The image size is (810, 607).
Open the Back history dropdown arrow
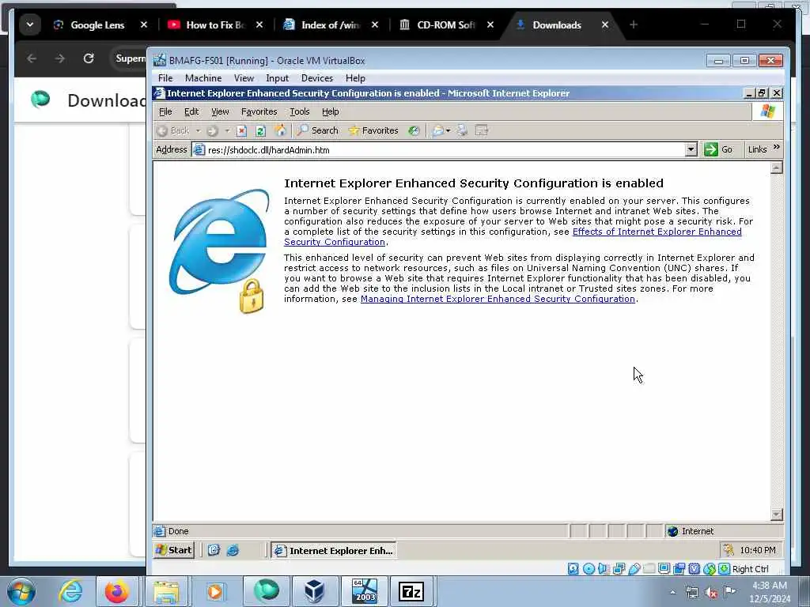click(x=199, y=130)
